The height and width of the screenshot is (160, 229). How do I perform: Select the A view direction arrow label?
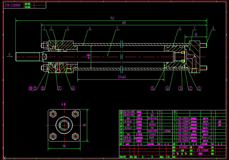click(x=9, y=54)
